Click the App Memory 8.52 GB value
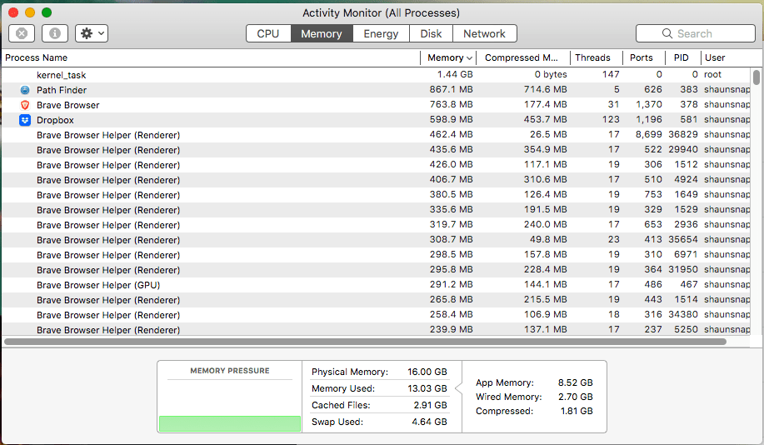764x445 pixels. (576, 382)
